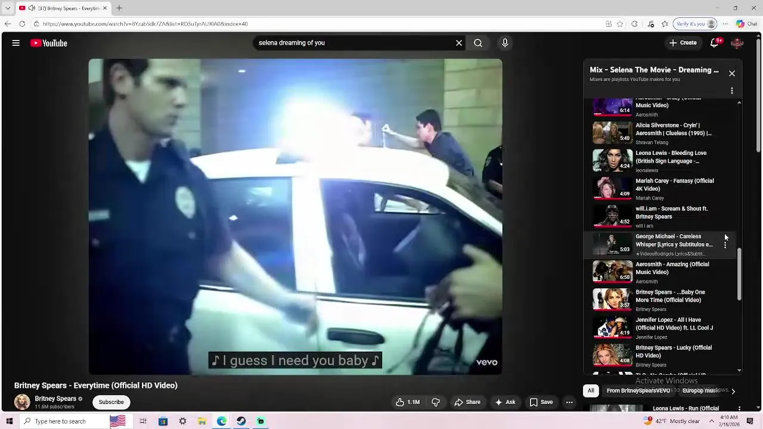This screenshot has width=763, height=429.
Task: Open File Explorer from the taskbar
Action: pos(202,421)
